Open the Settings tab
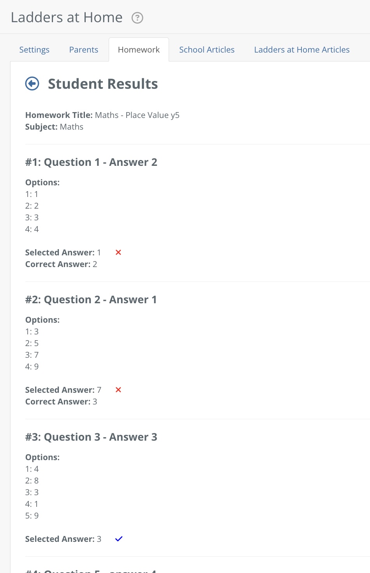The height and width of the screenshot is (573, 370). (34, 50)
